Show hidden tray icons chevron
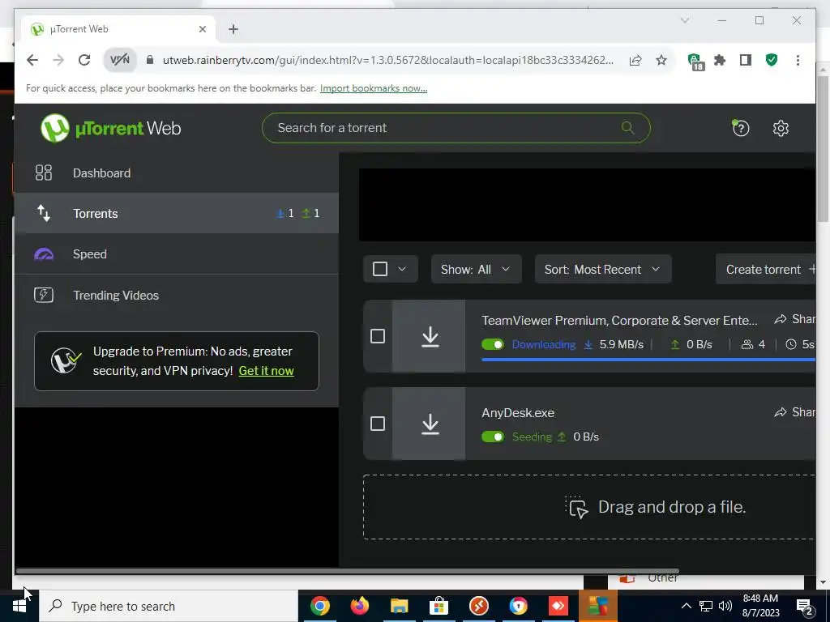This screenshot has height=622, width=830. pos(686,606)
